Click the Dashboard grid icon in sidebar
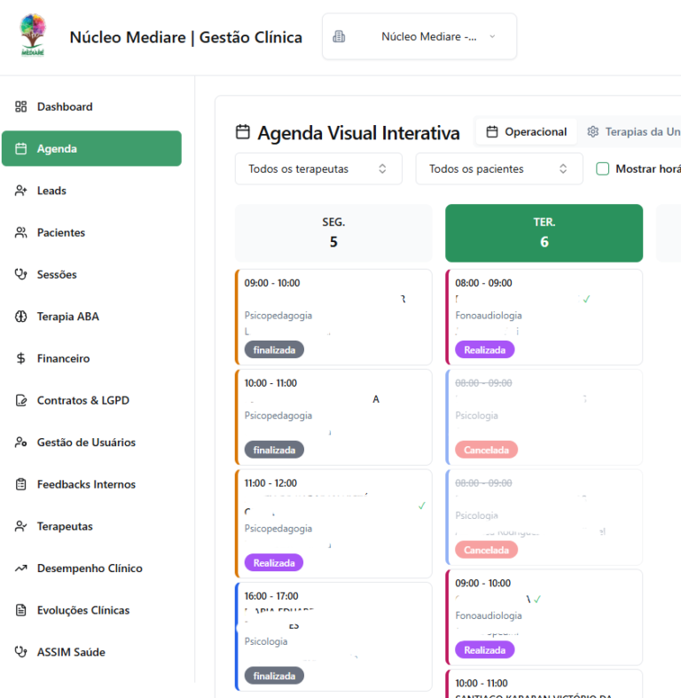 (x=21, y=107)
